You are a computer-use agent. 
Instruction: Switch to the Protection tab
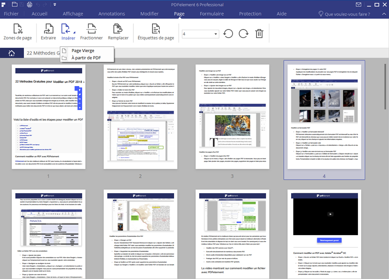(x=250, y=14)
